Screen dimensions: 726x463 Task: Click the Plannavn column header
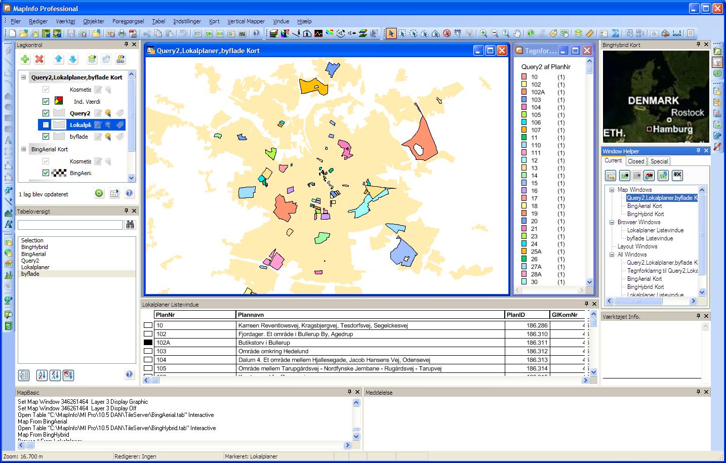(370, 315)
